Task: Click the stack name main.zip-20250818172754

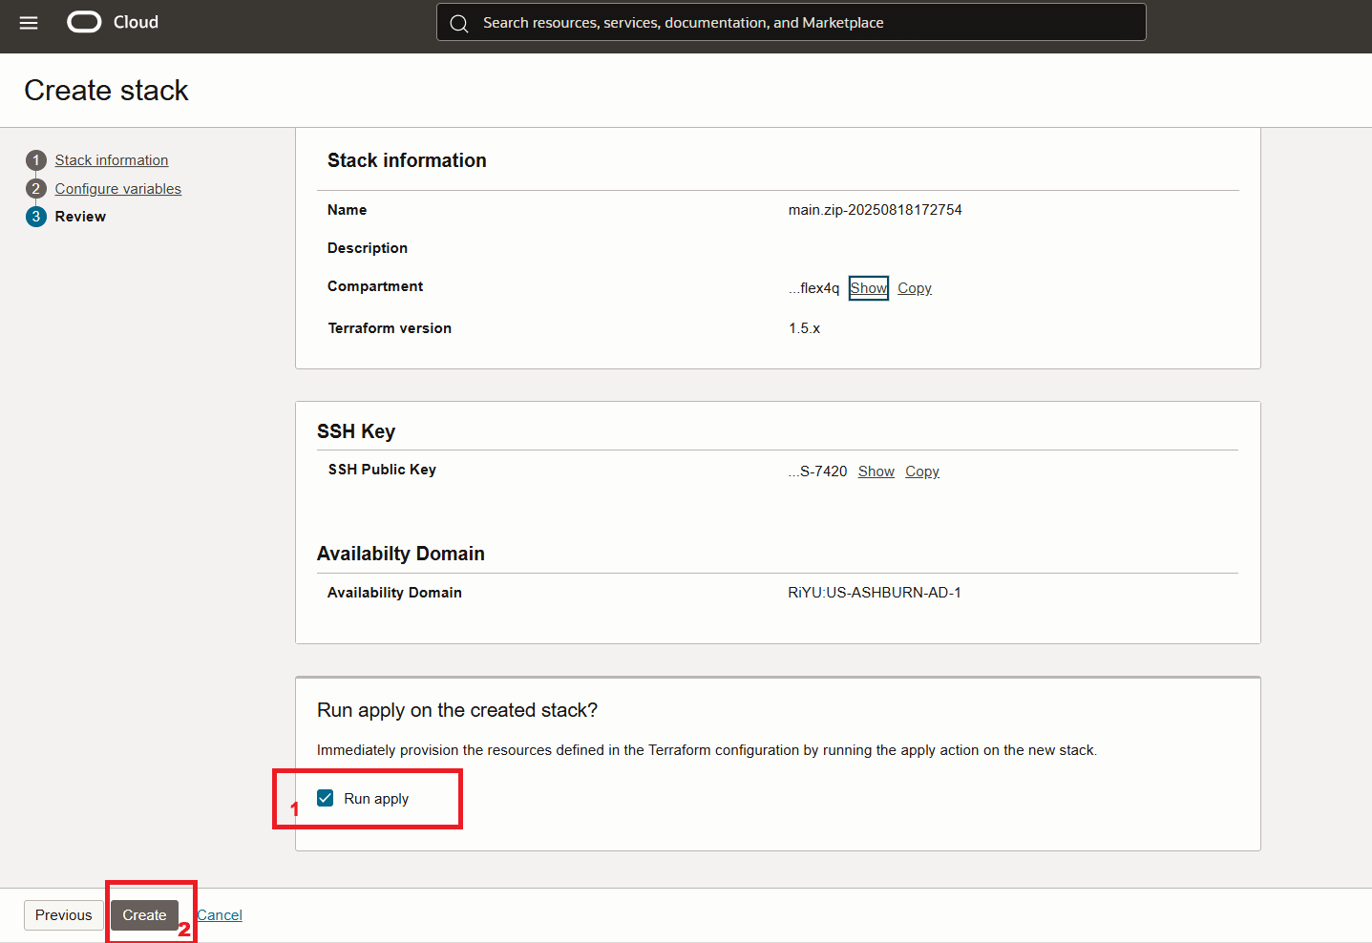Action: click(x=876, y=210)
